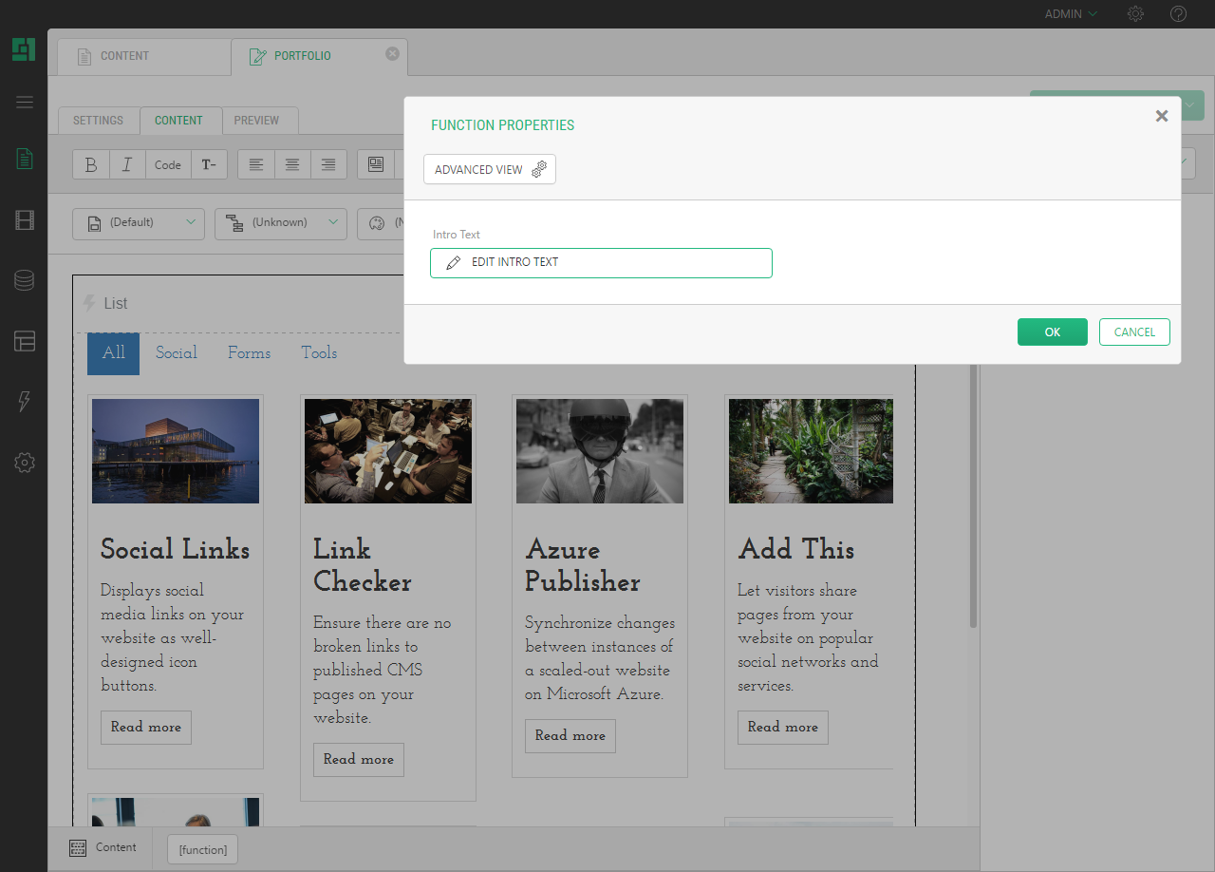
Task: Click the ADVANCED VIEW button
Action: coord(489,169)
